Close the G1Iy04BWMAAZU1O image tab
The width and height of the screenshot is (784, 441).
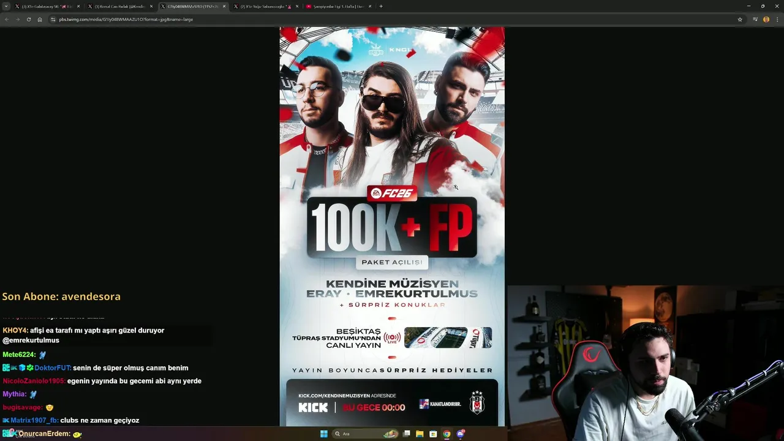[x=224, y=6]
